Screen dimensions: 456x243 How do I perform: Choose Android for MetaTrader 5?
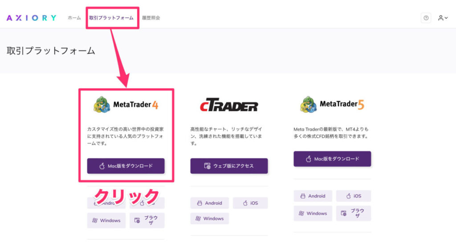pyautogui.click(x=313, y=196)
